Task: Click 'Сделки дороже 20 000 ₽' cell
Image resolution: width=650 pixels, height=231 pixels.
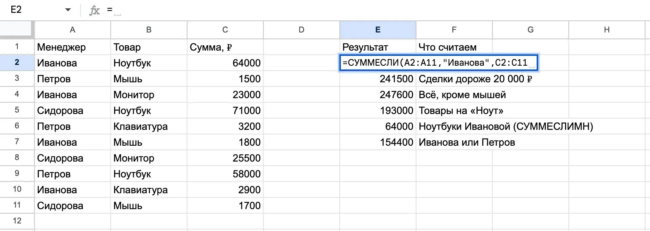Action: (x=475, y=79)
